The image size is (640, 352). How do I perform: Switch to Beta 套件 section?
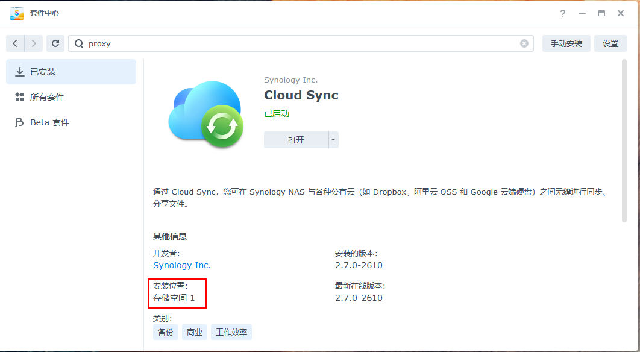click(71, 122)
